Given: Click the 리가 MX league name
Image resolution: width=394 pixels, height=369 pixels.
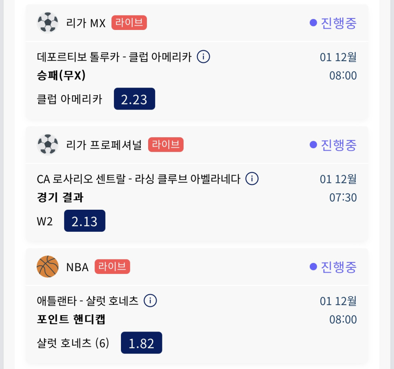Looking at the screenshot, I should (86, 23).
